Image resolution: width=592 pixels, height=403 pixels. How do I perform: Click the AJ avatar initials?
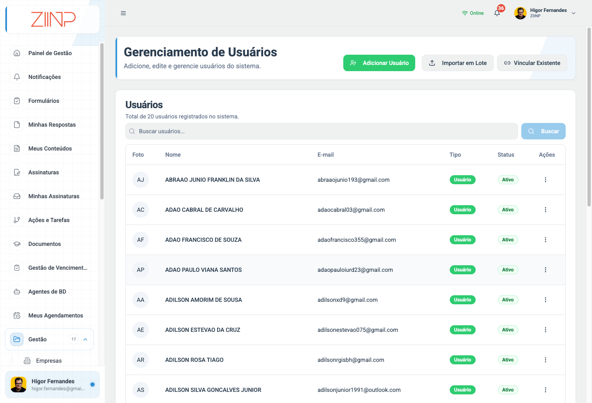(x=141, y=180)
